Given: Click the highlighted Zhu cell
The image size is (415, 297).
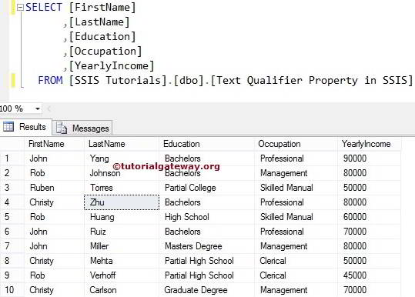Looking at the screenshot, I should click(x=122, y=202).
